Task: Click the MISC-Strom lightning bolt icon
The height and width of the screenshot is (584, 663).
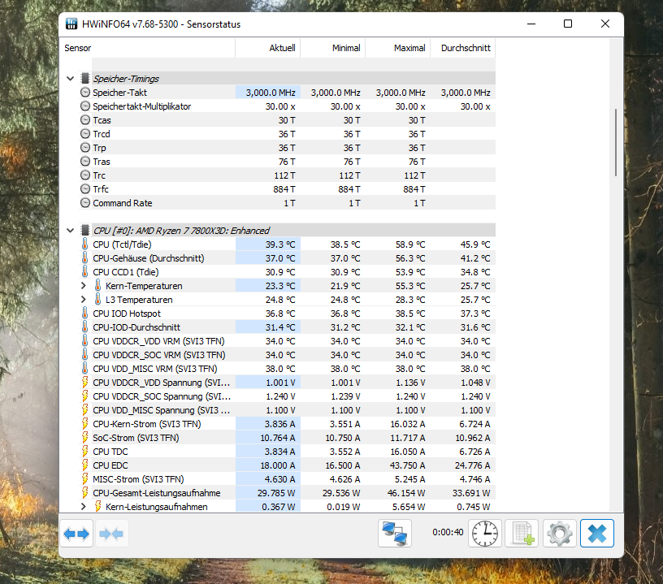Action: pos(85,479)
